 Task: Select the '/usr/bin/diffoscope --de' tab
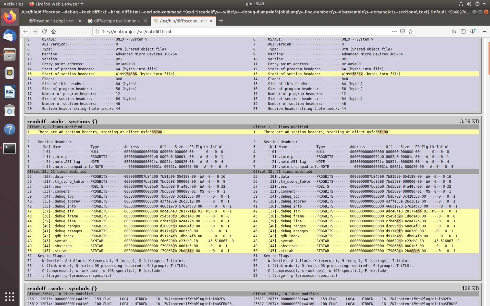pyautogui.click(x=183, y=21)
